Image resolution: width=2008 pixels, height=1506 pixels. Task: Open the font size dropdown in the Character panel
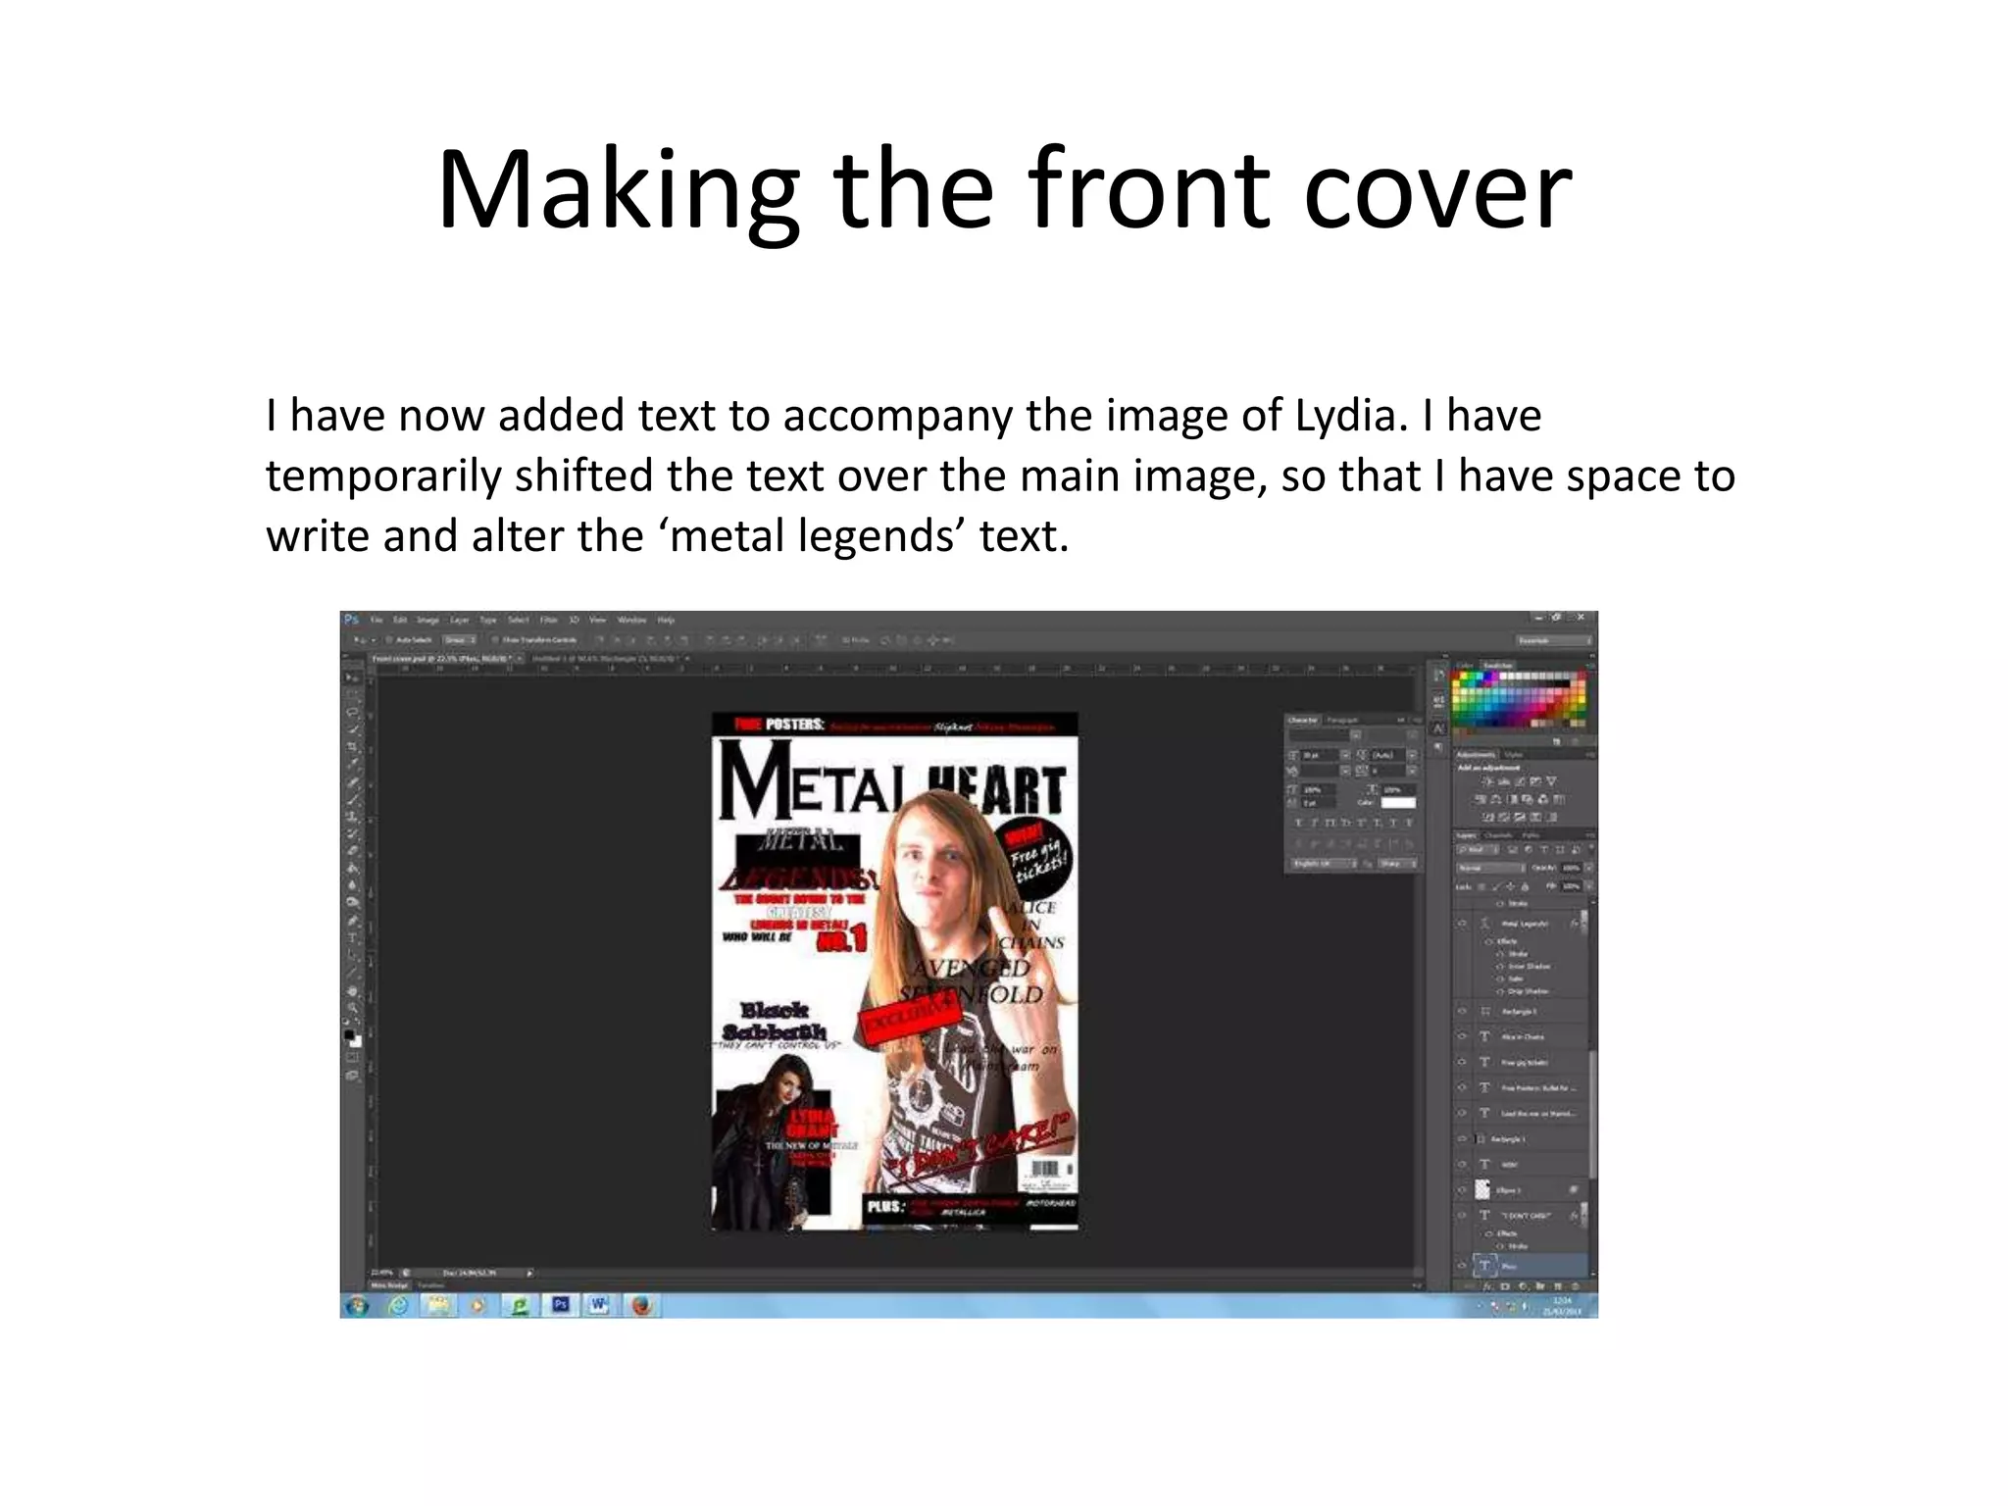coord(1345,755)
